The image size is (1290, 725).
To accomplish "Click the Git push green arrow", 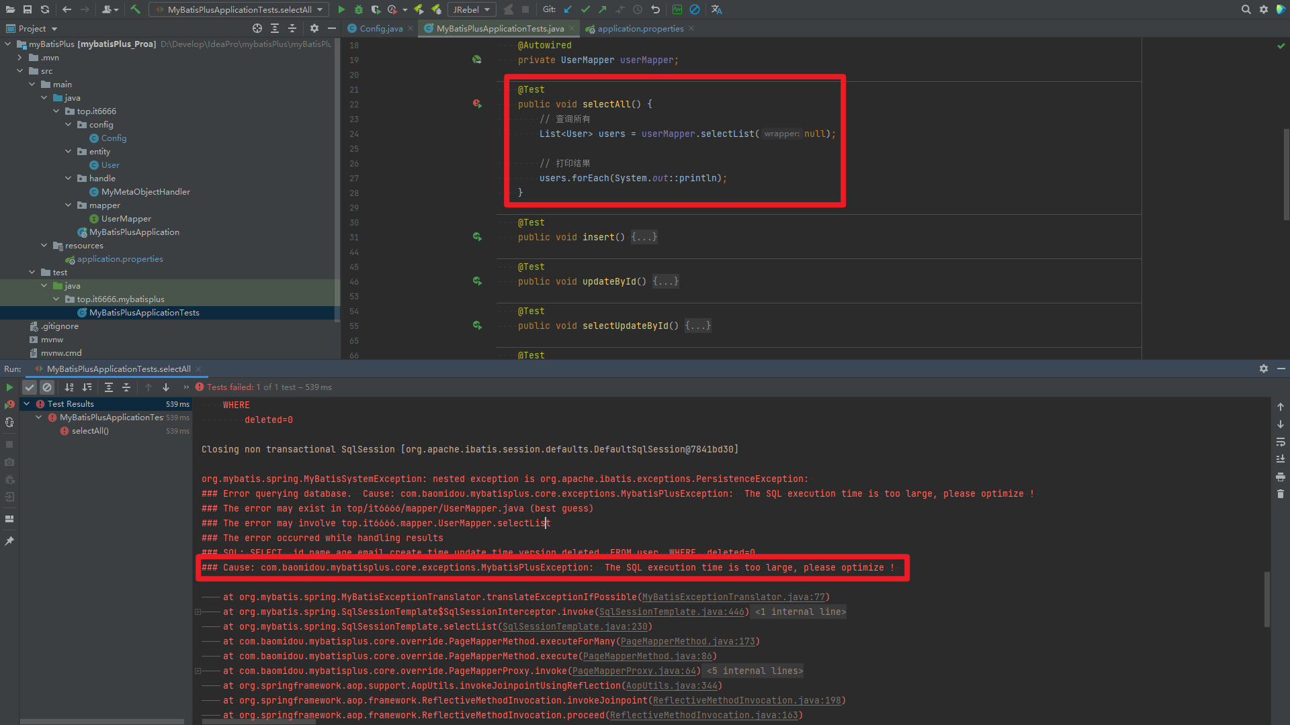I will [x=603, y=9].
